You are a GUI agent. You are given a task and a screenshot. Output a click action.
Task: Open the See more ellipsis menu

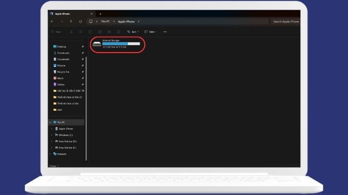coord(165,32)
